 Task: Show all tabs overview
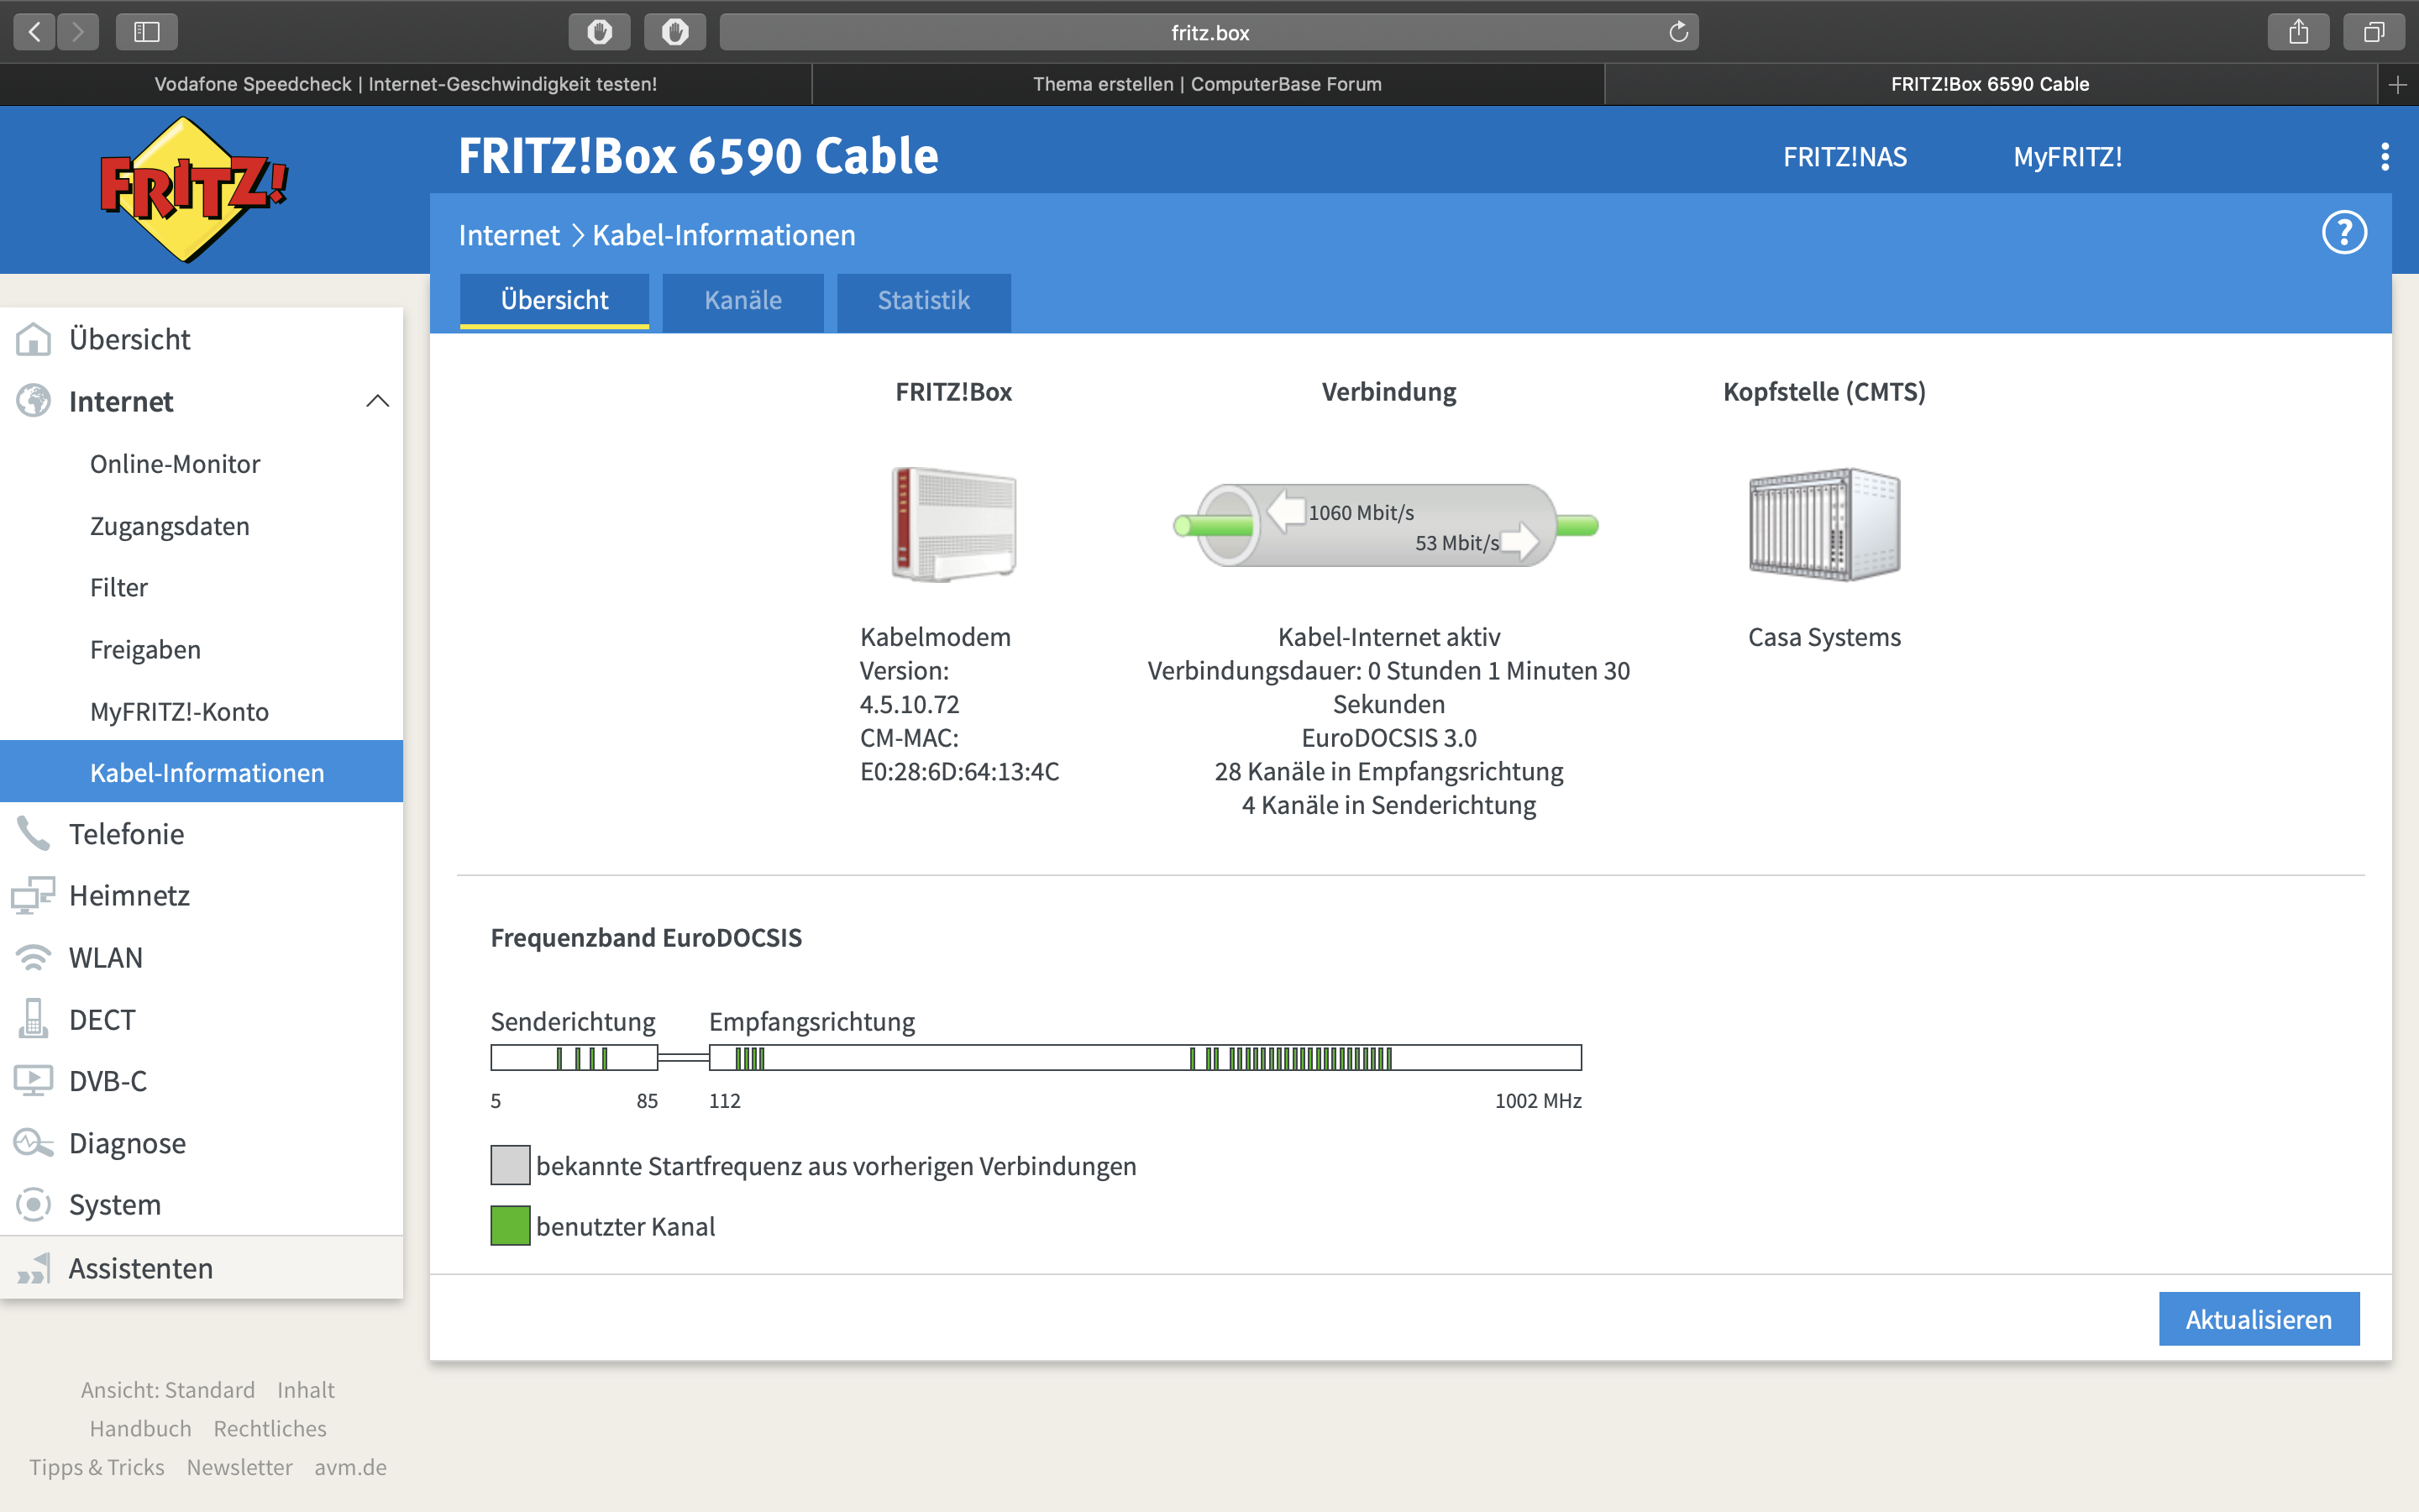click(2374, 32)
